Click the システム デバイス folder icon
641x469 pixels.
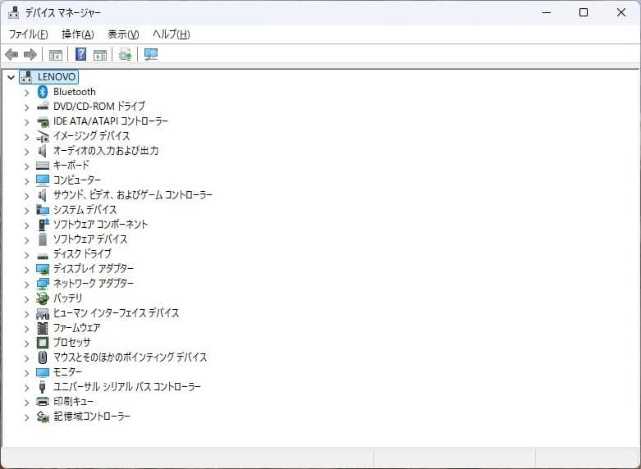coord(43,210)
